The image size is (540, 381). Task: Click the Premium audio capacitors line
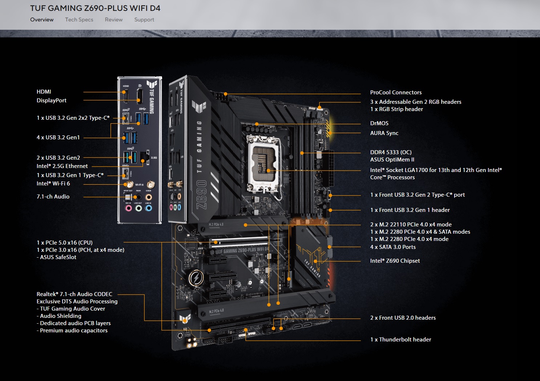72,331
